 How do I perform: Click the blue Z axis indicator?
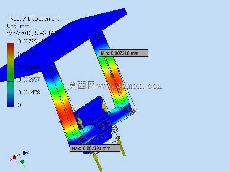[x=26, y=153]
